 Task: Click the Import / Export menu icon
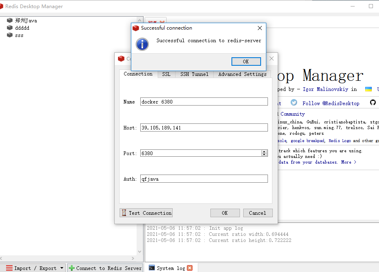point(9,268)
